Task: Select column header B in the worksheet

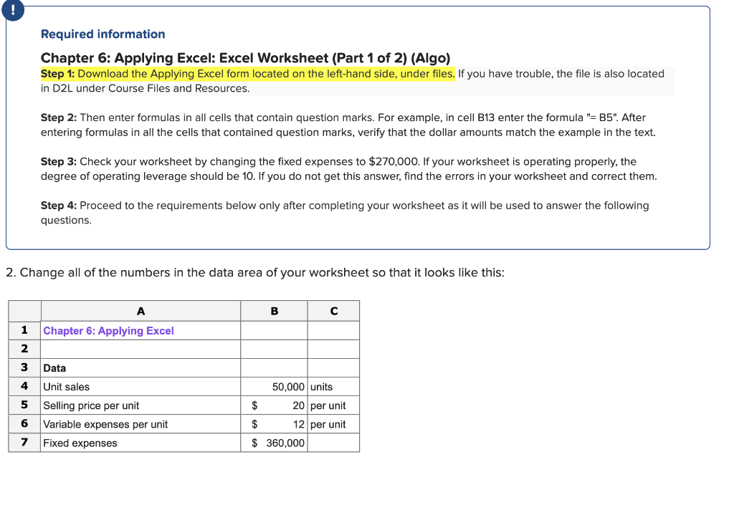Action: point(274,310)
